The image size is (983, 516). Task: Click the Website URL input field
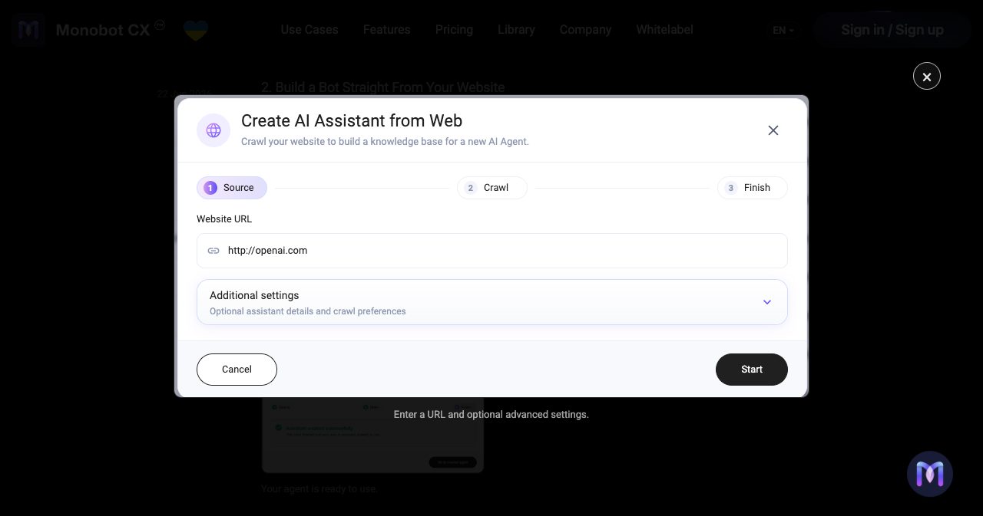click(x=492, y=251)
